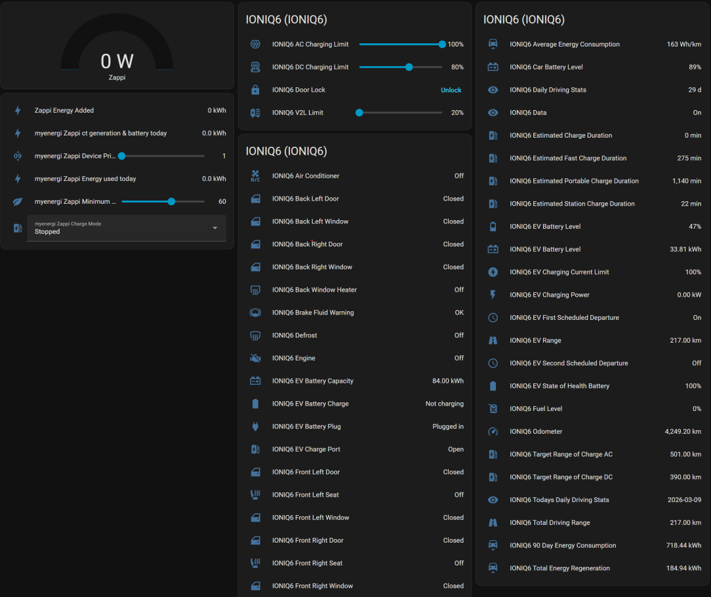Click the EV State of Health Battery icon

point(493,386)
